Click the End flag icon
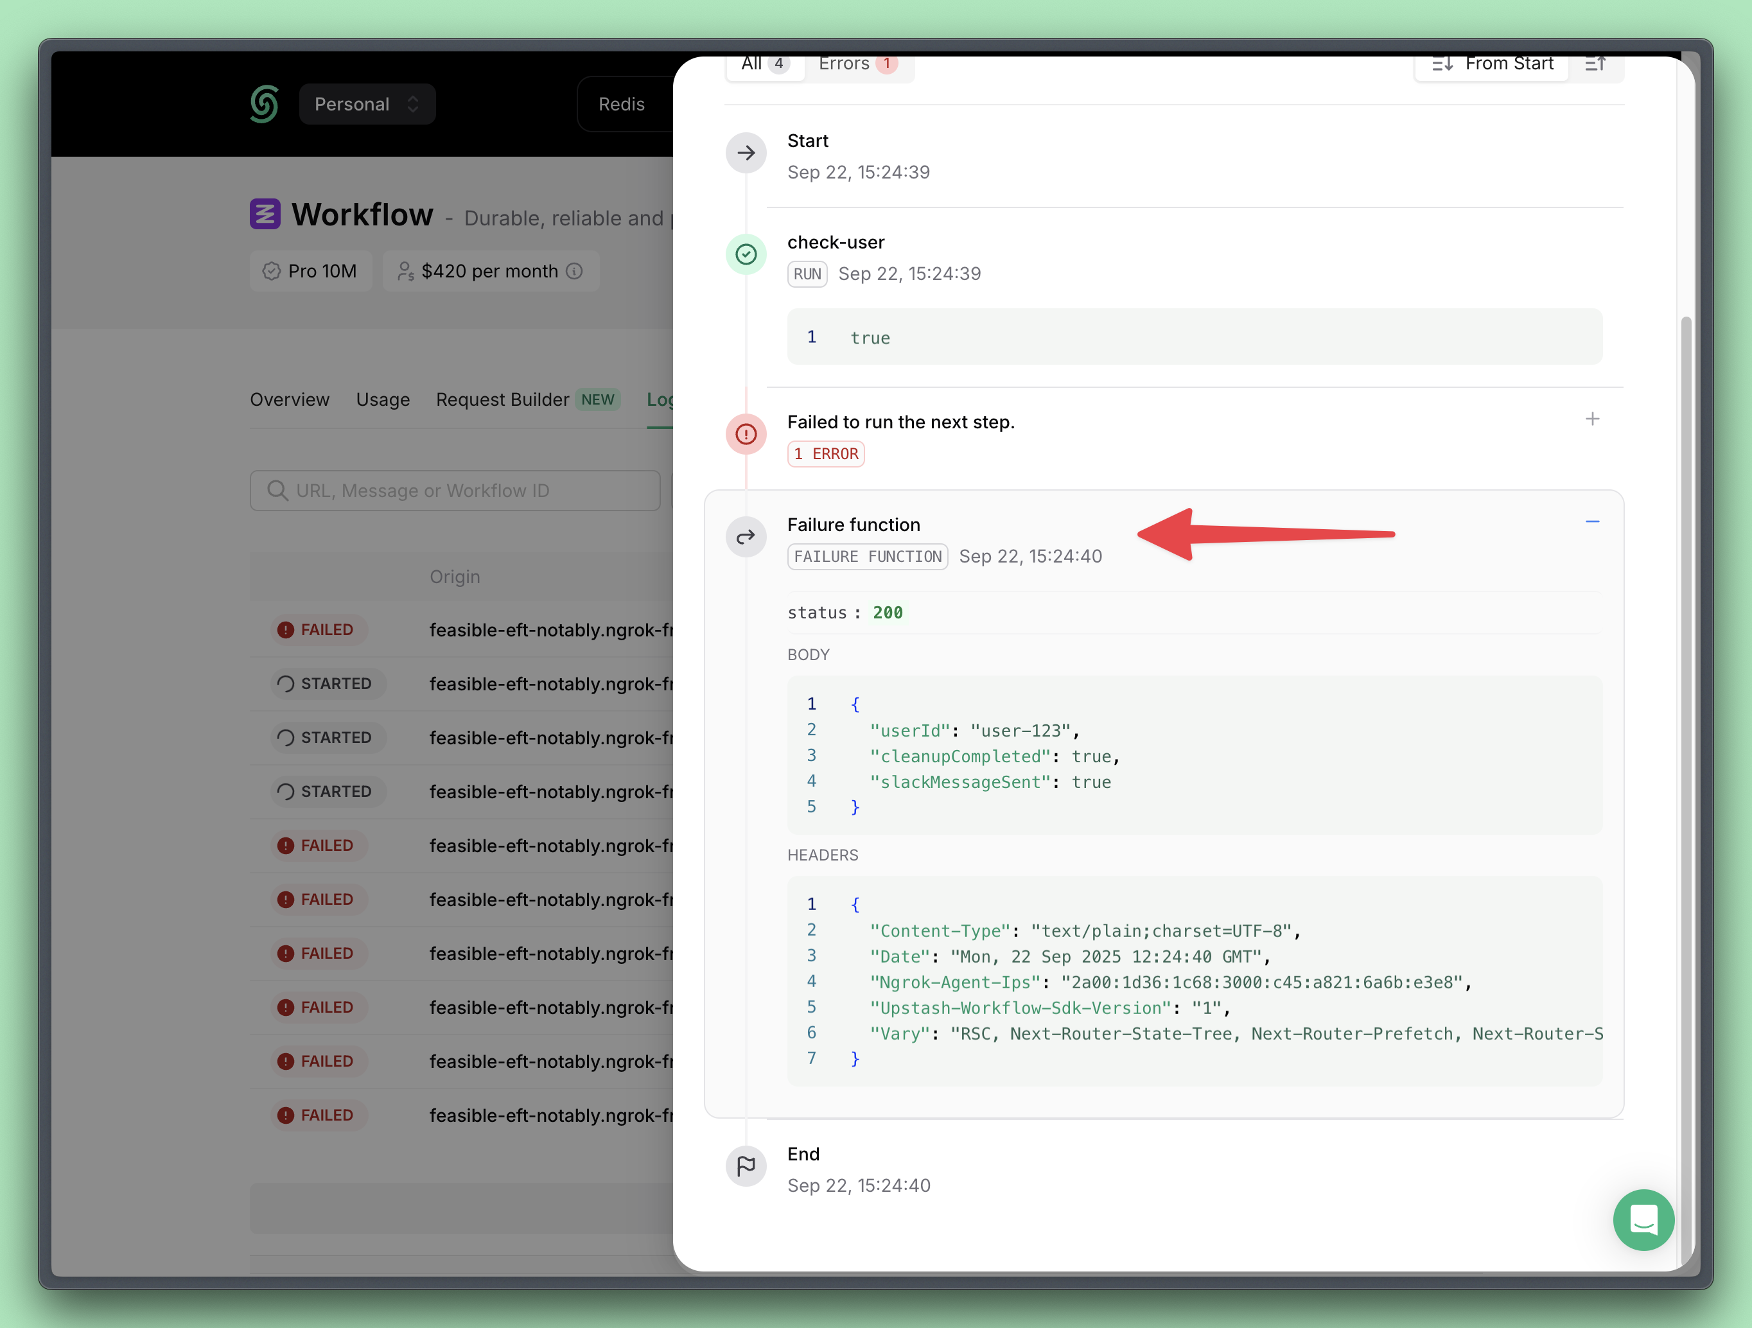 point(746,1166)
